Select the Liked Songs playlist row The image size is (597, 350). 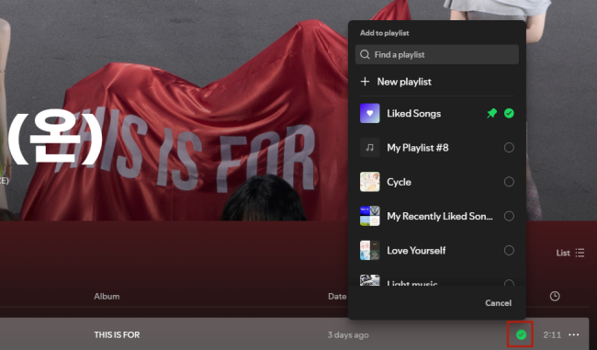click(x=436, y=113)
